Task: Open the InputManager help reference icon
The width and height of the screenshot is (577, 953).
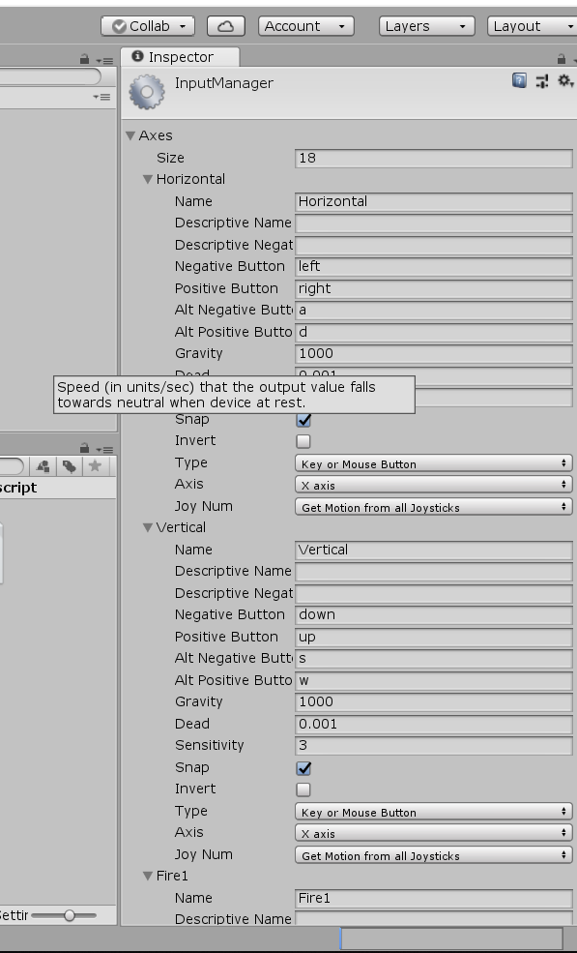Action: [x=519, y=80]
